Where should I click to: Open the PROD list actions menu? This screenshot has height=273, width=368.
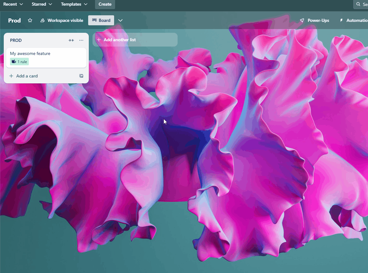tap(81, 40)
